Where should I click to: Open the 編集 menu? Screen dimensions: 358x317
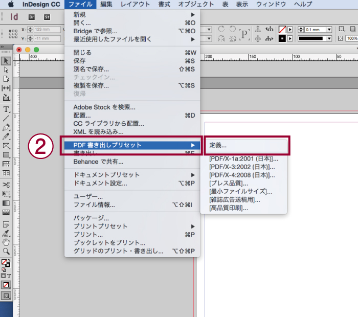[x=106, y=4]
